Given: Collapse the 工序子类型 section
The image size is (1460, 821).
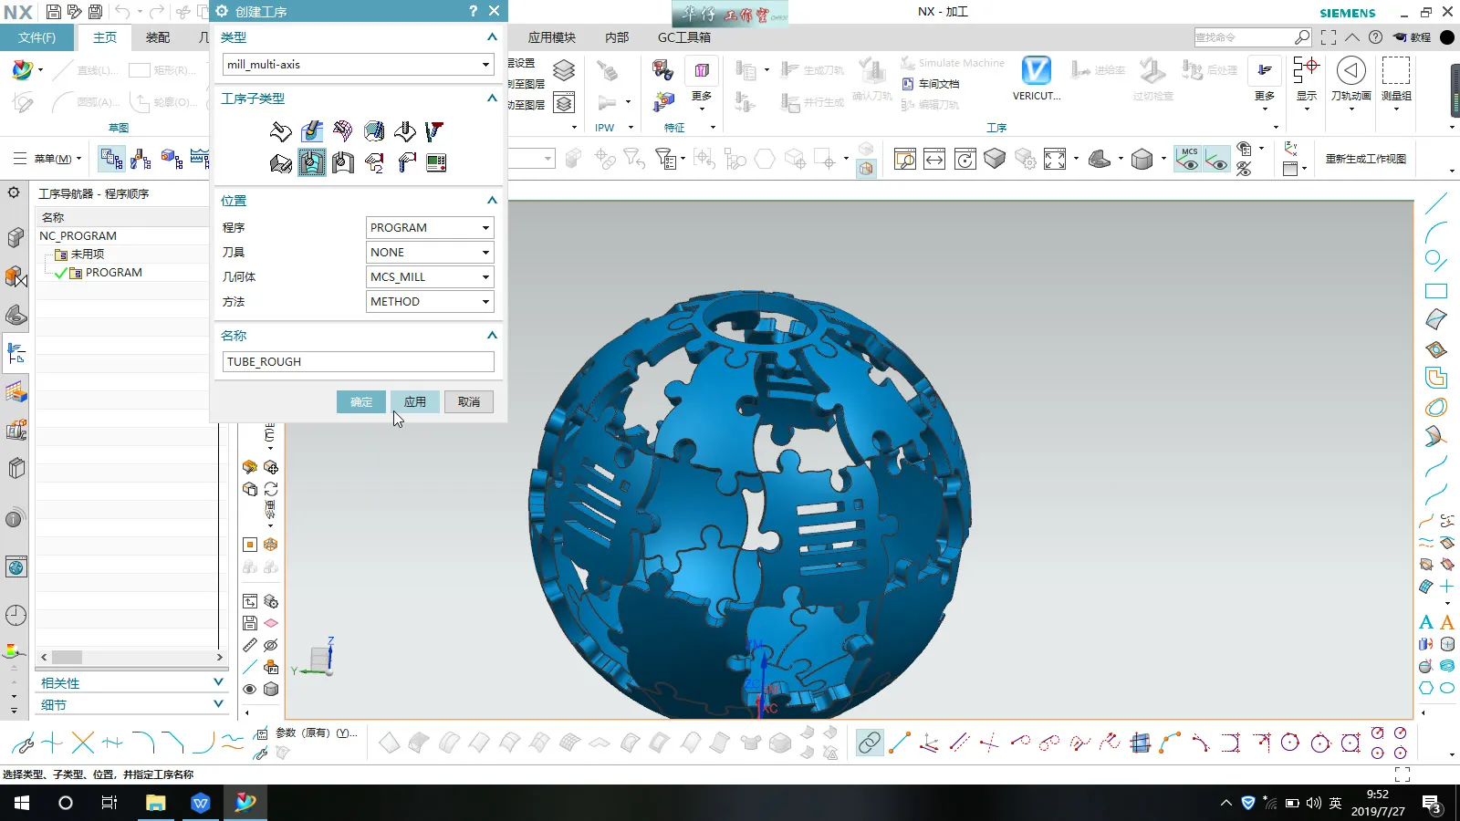Looking at the screenshot, I should coord(492,99).
